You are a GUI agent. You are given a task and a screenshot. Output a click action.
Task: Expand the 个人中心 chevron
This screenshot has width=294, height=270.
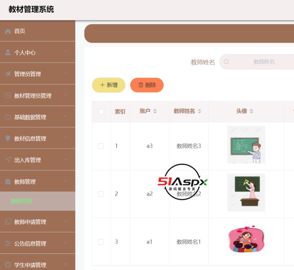point(66,52)
